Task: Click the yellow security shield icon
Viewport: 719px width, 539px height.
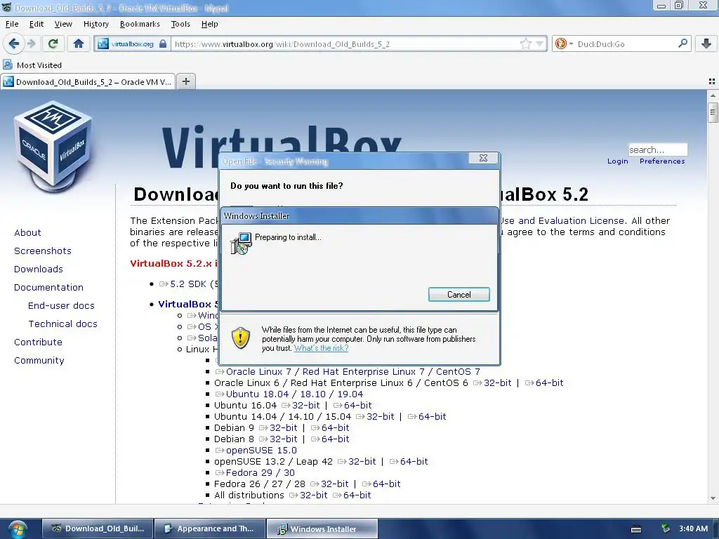Action: click(241, 338)
